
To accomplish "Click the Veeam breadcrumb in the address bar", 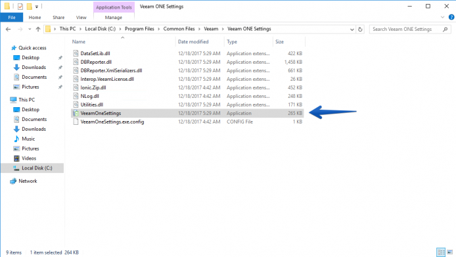I will click(211, 29).
